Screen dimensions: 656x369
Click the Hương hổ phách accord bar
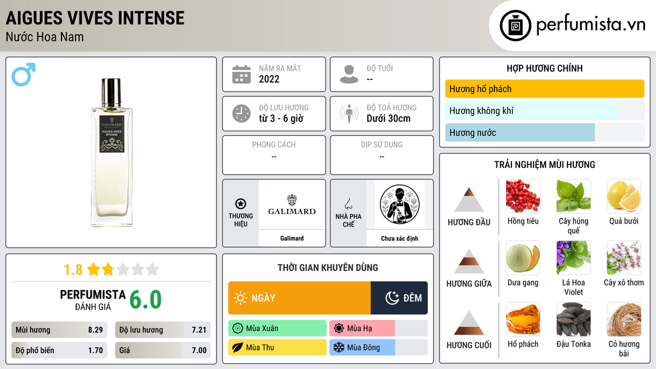click(545, 88)
